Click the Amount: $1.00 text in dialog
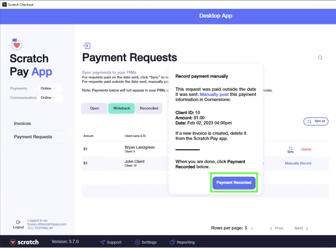336x248 pixels. tap(190, 118)
